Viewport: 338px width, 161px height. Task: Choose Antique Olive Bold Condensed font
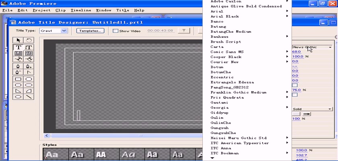pos(247,6)
